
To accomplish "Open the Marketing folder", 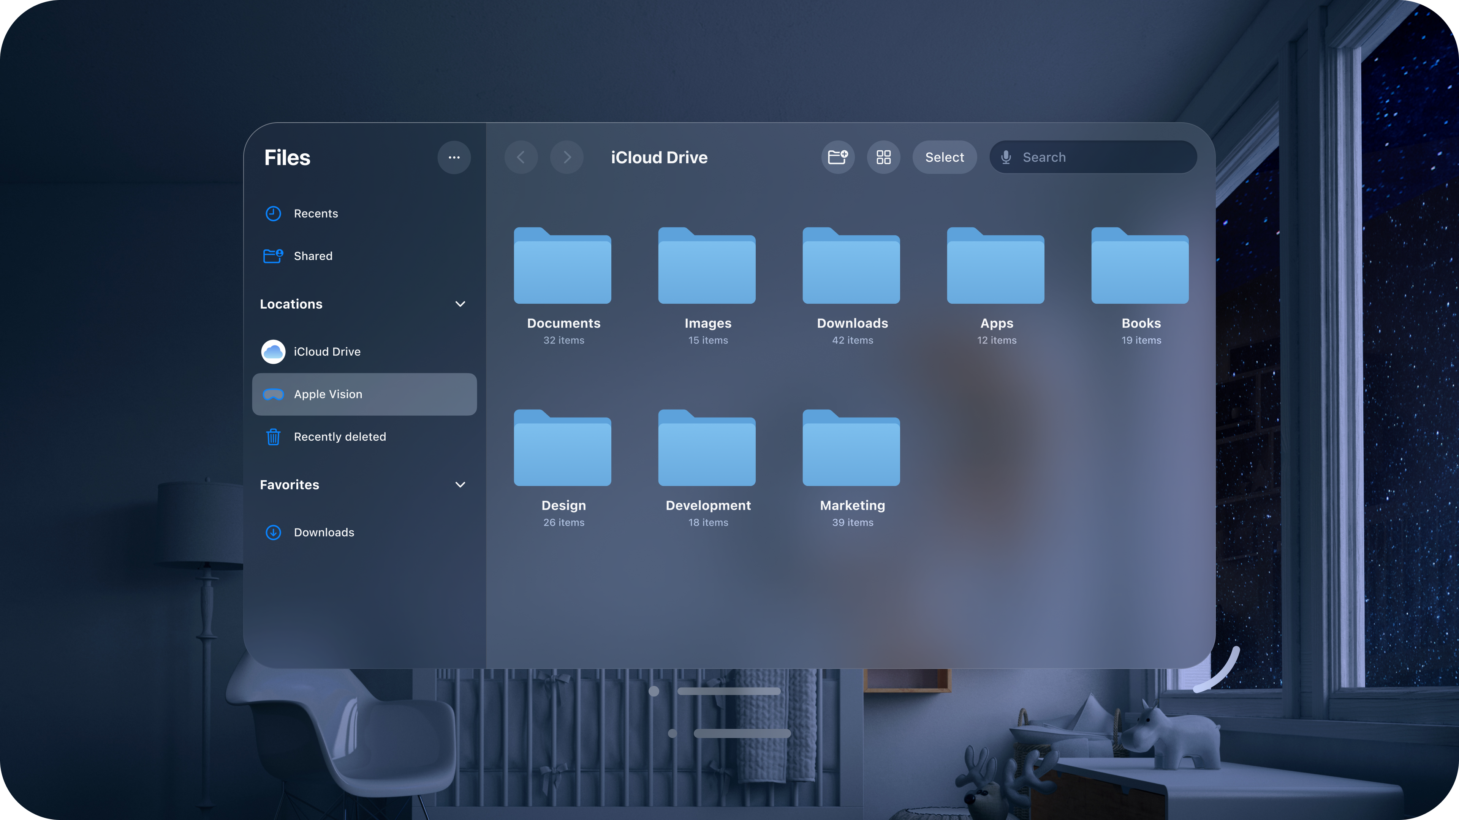I will (x=851, y=448).
